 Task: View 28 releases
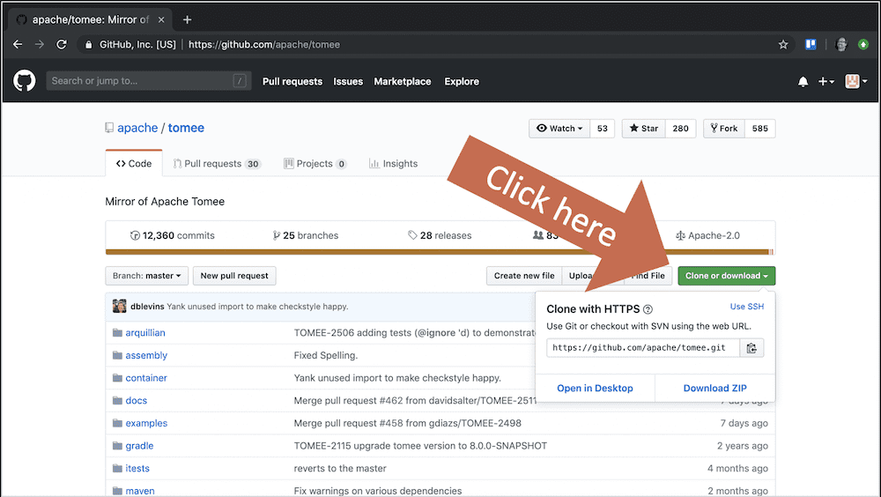pos(440,235)
